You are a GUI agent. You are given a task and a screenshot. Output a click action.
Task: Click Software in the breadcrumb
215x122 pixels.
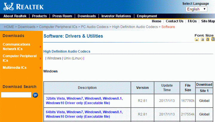point(168,27)
